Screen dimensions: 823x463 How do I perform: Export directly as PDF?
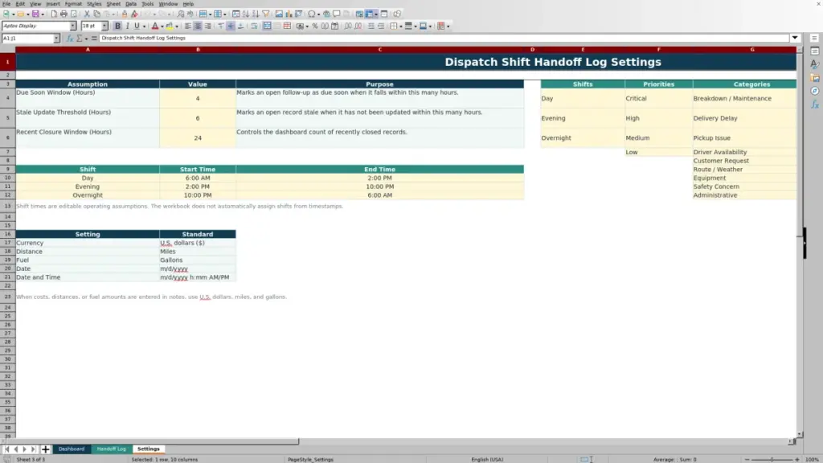54,14
